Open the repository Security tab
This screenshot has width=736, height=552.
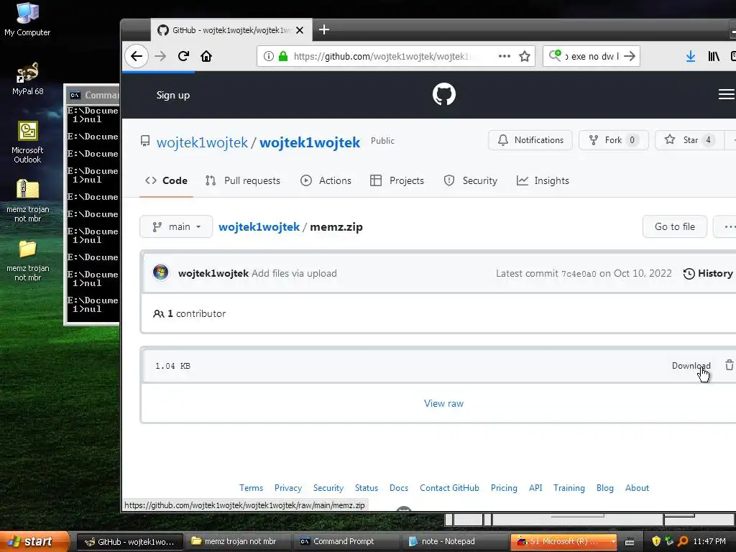(x=470, y=180)
